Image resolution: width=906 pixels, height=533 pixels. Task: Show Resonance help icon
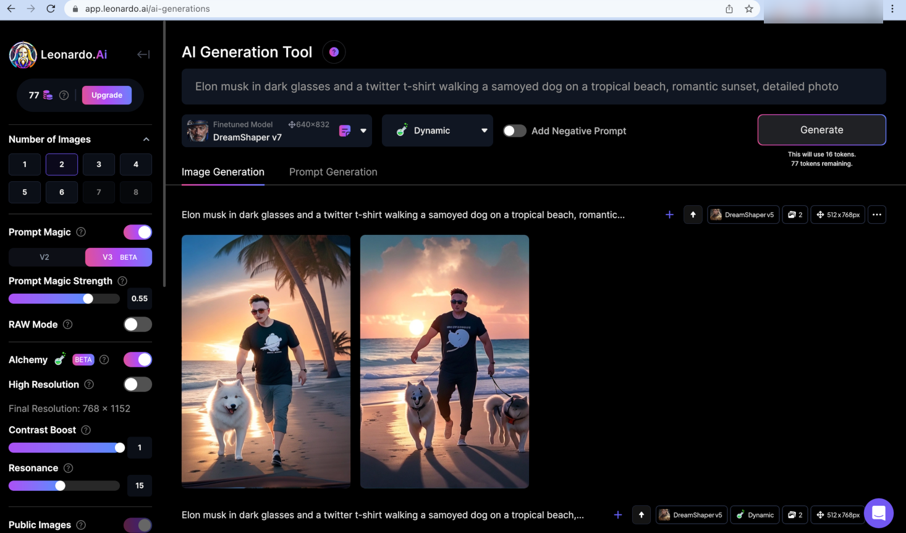(69, 468)
